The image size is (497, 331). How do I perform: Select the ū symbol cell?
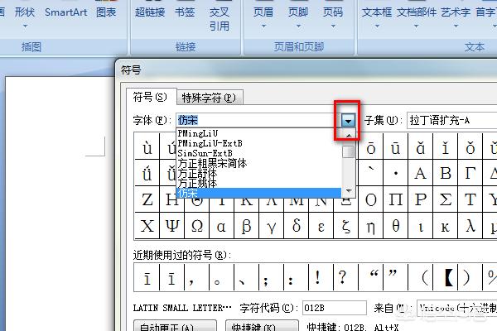click(x=396, y=146)
